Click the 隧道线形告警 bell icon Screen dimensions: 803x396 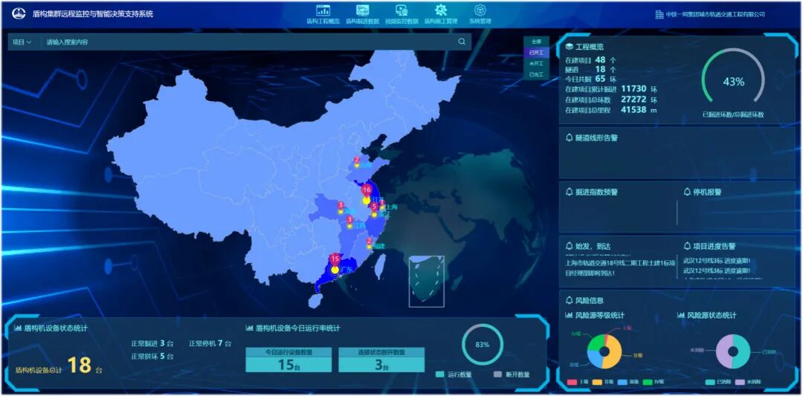(570, 137)
